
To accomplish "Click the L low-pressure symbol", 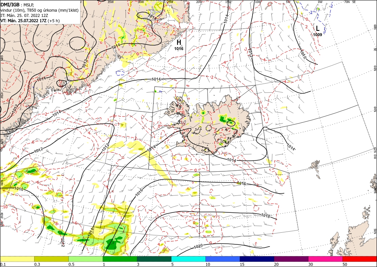I will click(317, 29).
